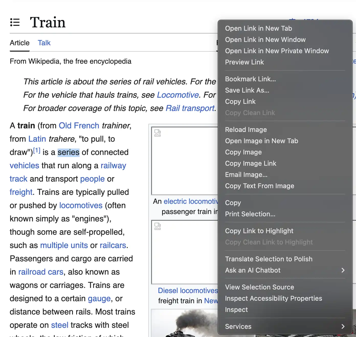Expand the Services submenu arrow
Image resolution: width=356 pixels, height=337 pixels.
[343, 327]
